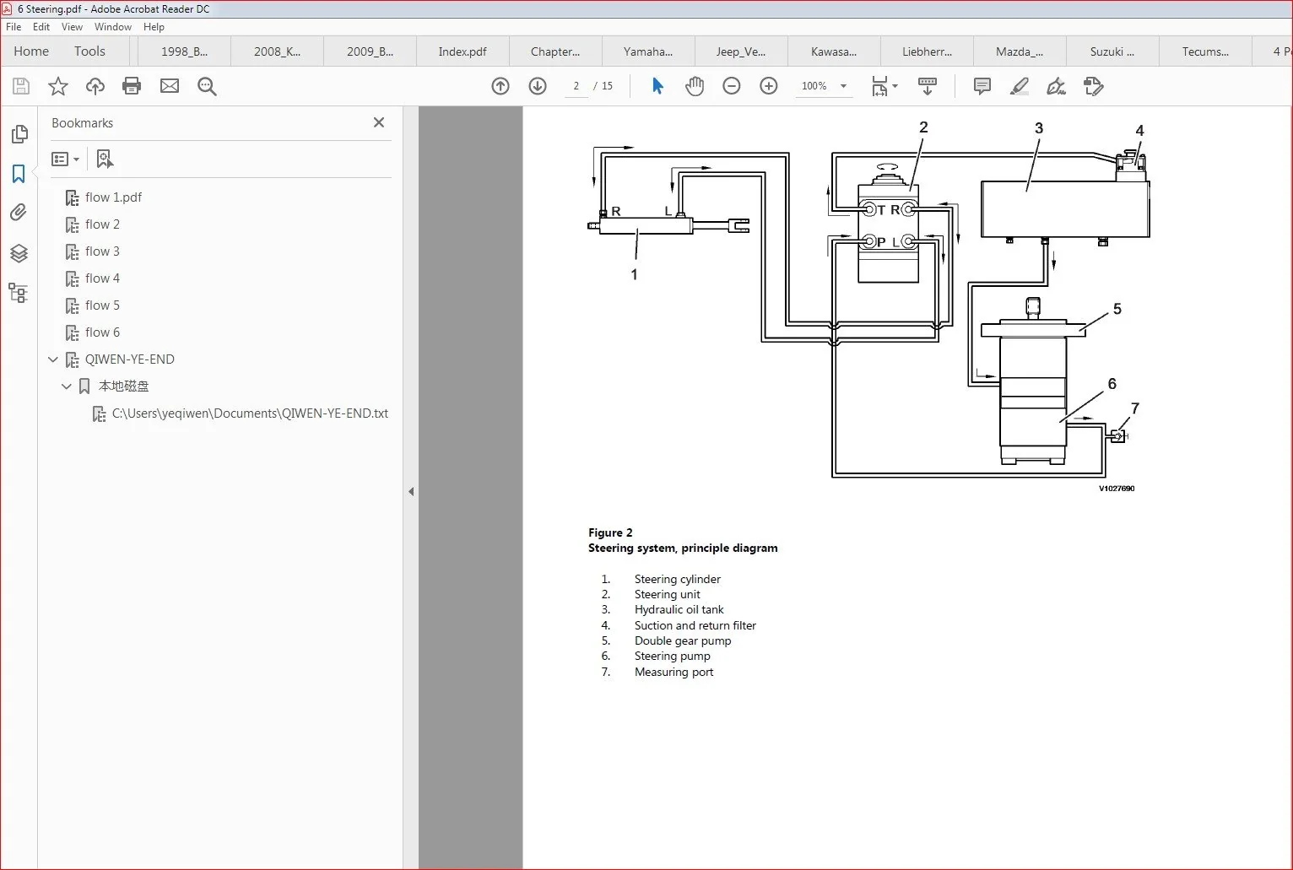Click the print file icon

pyautogui.click(x=132, y=86)
